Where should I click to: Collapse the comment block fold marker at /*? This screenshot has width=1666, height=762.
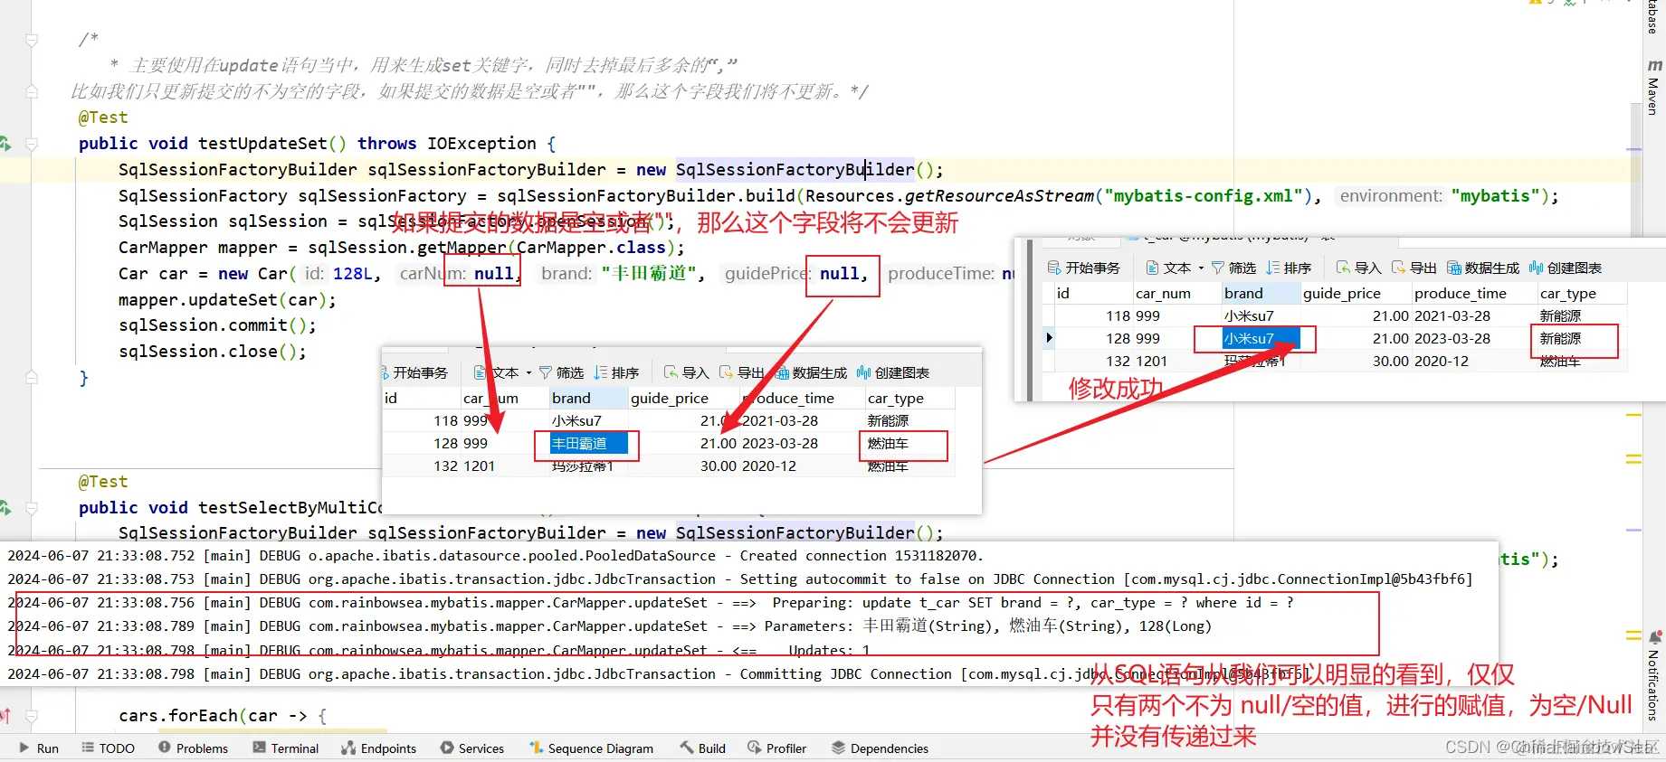(32, 40)
